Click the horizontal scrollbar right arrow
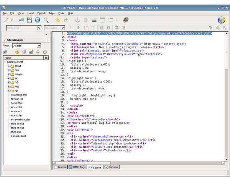 pos(223,163)
